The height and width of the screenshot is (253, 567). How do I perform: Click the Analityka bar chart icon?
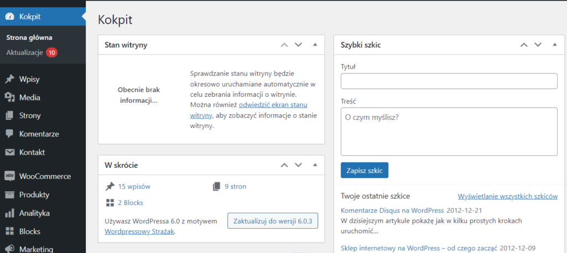[9, 213]
